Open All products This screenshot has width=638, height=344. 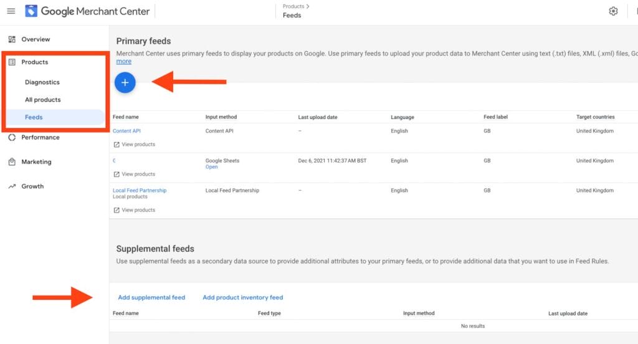[x=42, y=99]
